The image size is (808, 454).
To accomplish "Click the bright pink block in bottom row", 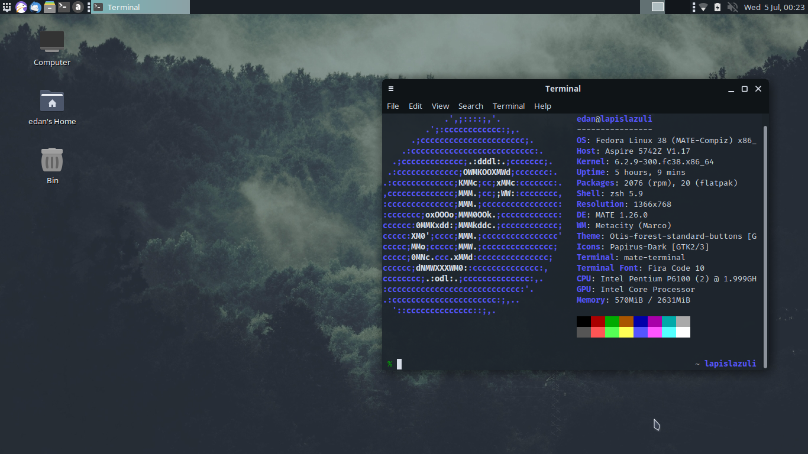I will click(655, 332).
